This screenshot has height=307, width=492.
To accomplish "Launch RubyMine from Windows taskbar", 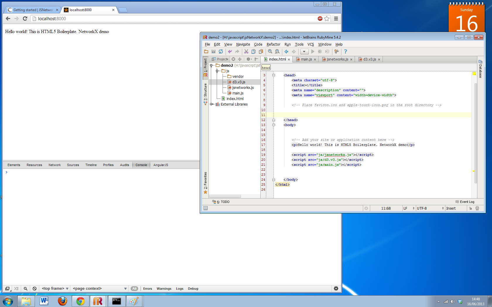I will pyautogui.click(x=98, y=301).
